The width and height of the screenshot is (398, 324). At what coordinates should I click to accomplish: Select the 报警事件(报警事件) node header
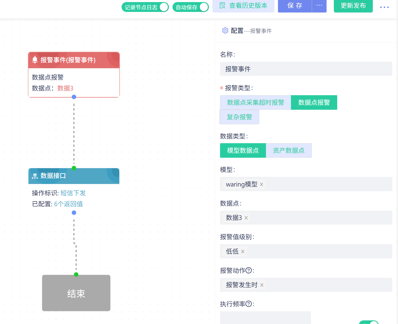[74, 60]
